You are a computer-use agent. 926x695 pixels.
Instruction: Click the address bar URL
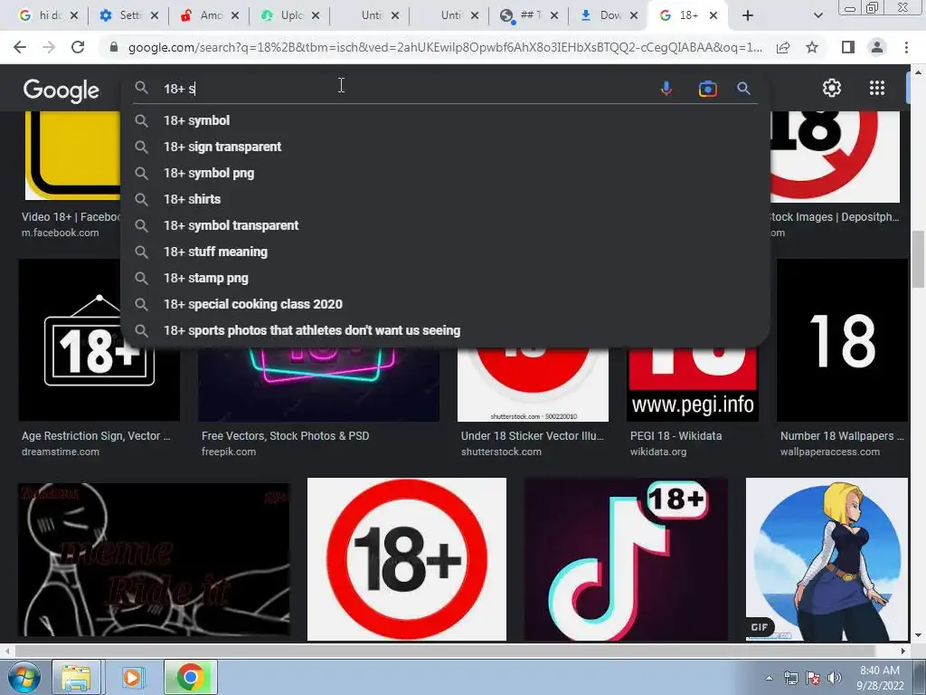coord(445,47)
